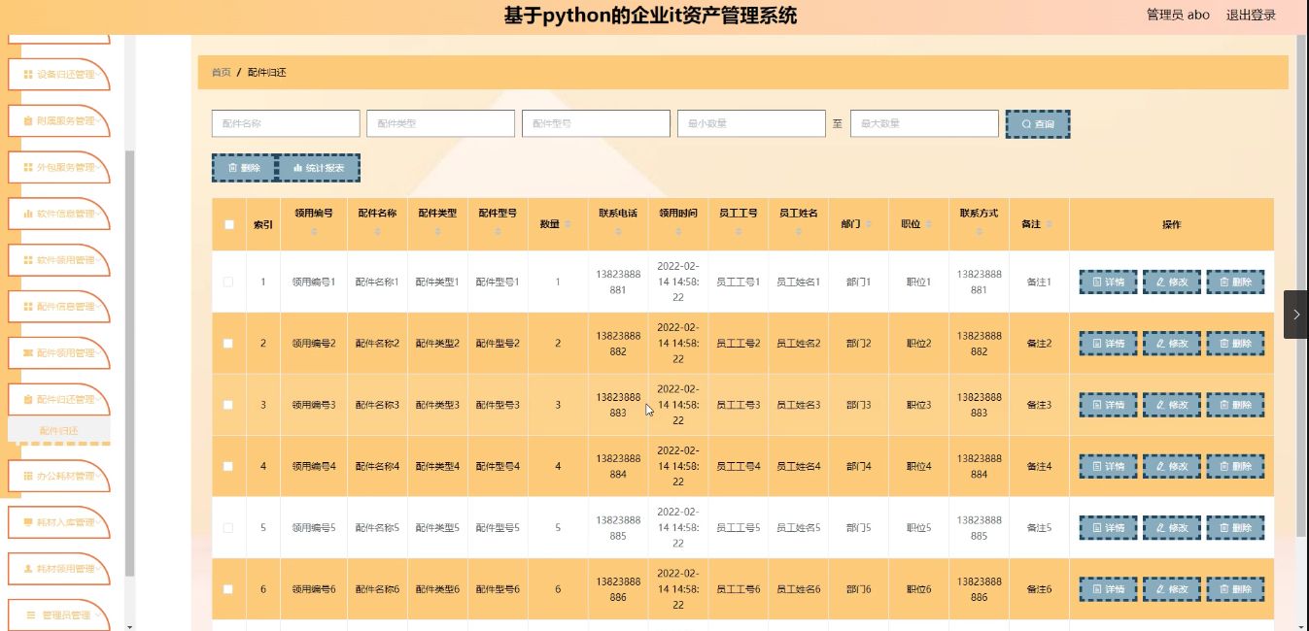The image size is (1309, 631).
Task: Sort by 联系电话 column arrows
Action: click(x=618, y=233)
